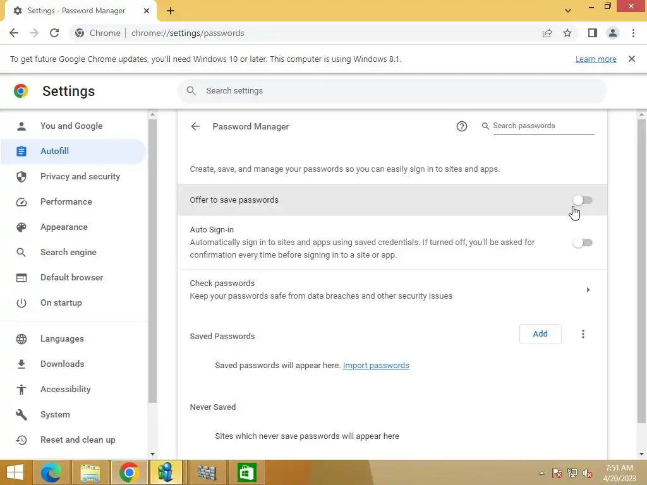Open the tab search chevron

[x=568, y=11]
